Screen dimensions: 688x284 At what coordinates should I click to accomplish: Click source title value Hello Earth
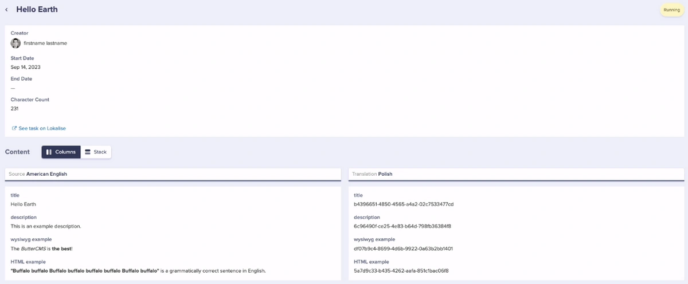click(24, 204)
